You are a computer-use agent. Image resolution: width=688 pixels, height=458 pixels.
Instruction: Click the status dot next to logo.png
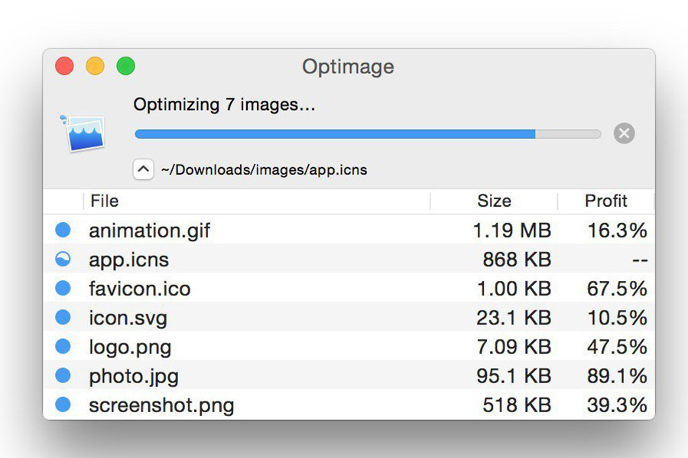[63, 347]
